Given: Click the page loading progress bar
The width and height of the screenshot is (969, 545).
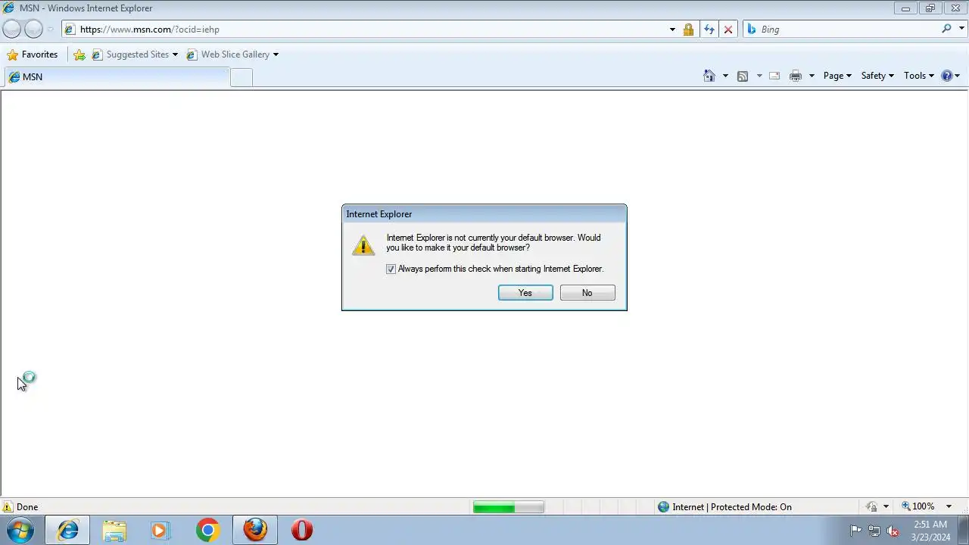Looking at the screenshot, I should point(508,507).
